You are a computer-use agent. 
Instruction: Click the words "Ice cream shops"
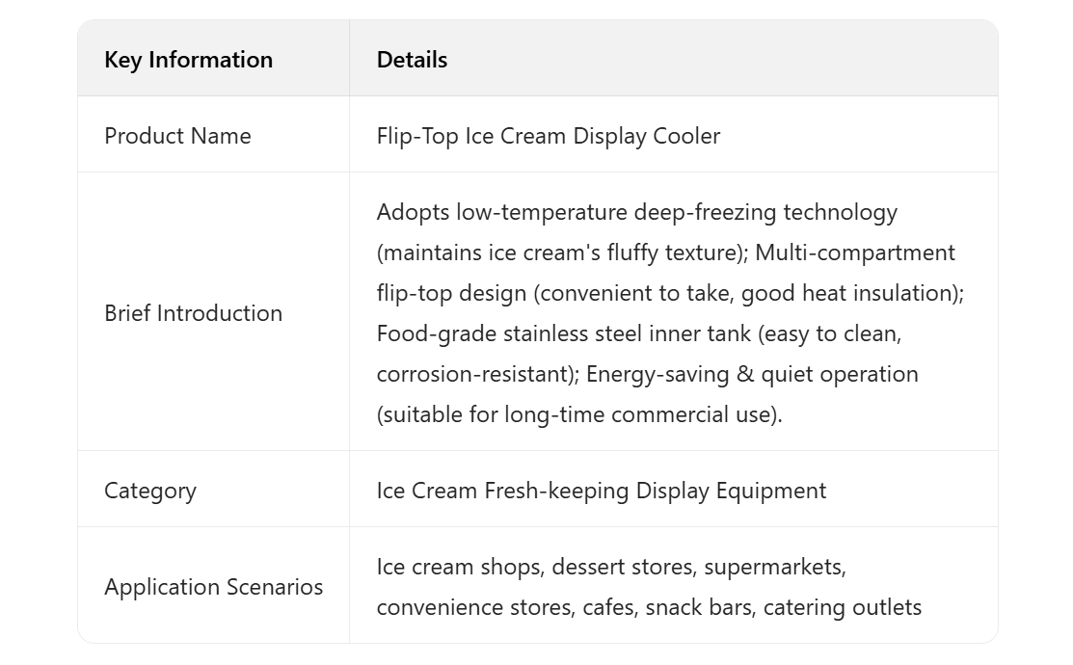pos(458,567)
